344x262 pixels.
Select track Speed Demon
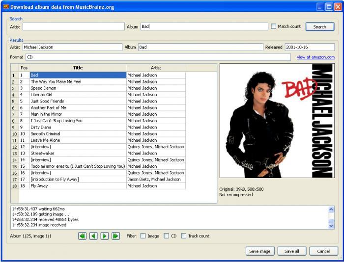(x=78, y=88)
